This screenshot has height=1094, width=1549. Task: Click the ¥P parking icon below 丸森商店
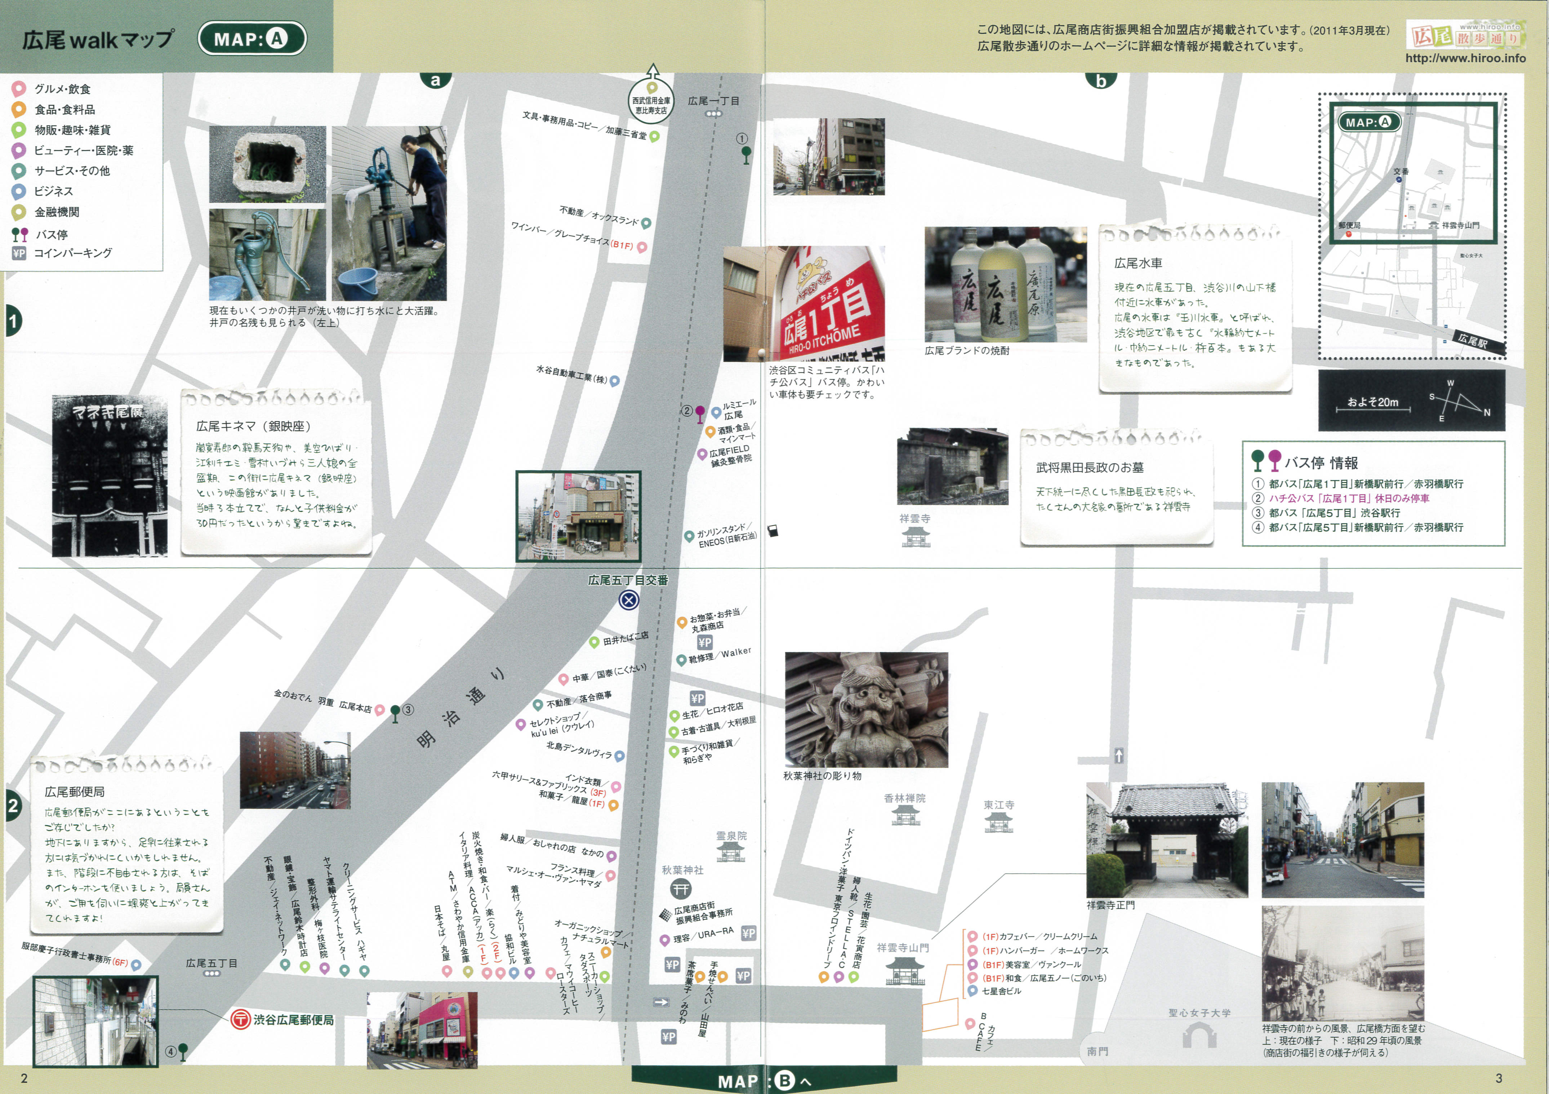(704, 642)
